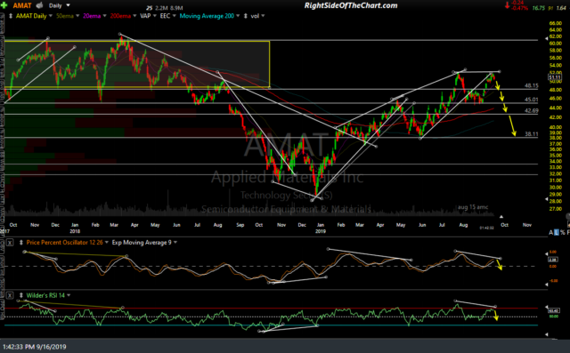This screenshot has width=570, height=353.
Task: Click the reorder arrows on Wilder's RSI pane
Action: pos(21,295)
